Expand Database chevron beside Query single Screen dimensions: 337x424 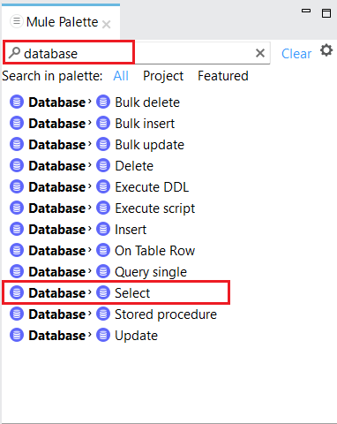(x=90, y=271)
